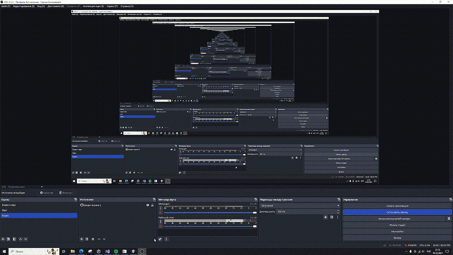Open advanced audio properties gear in mixer
Viewport: 453px width, 255px height.
(159, 240)
